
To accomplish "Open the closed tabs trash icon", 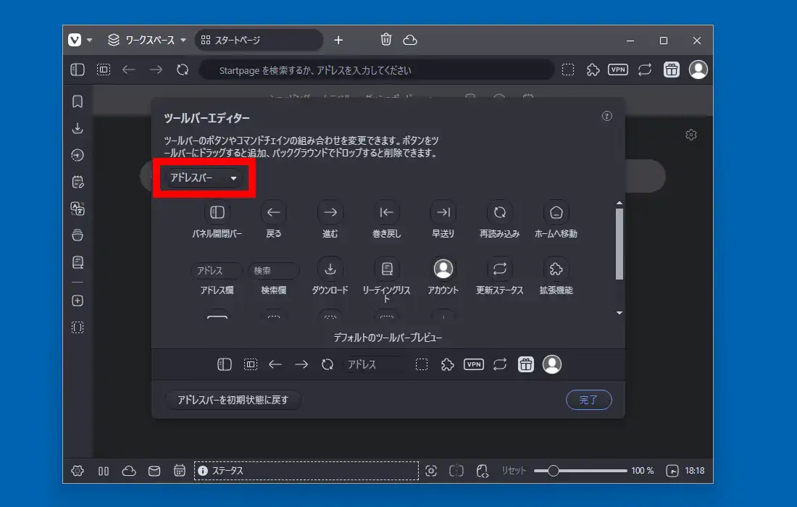I will coord(386,39).
